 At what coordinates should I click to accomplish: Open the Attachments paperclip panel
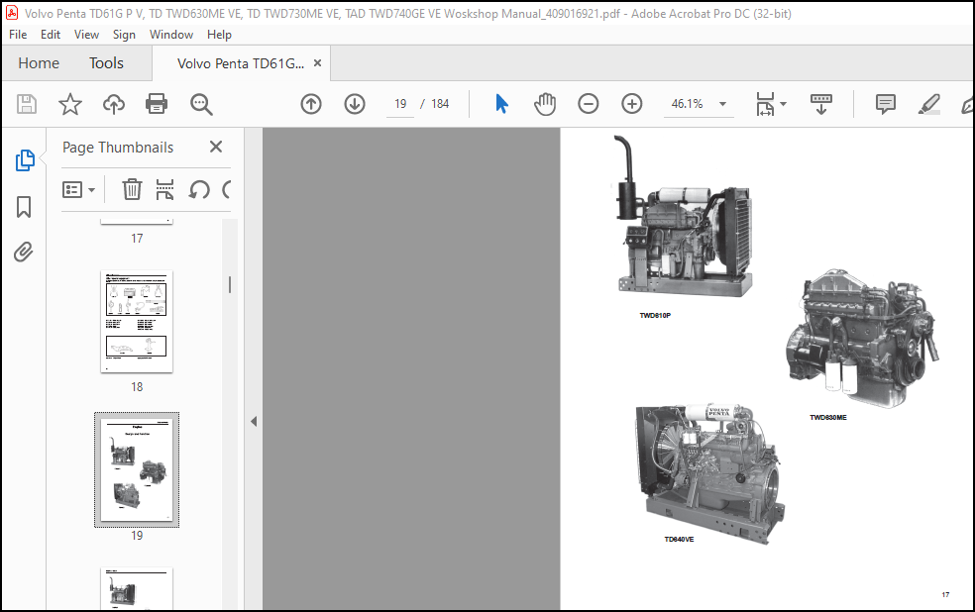tap(24, 252)
